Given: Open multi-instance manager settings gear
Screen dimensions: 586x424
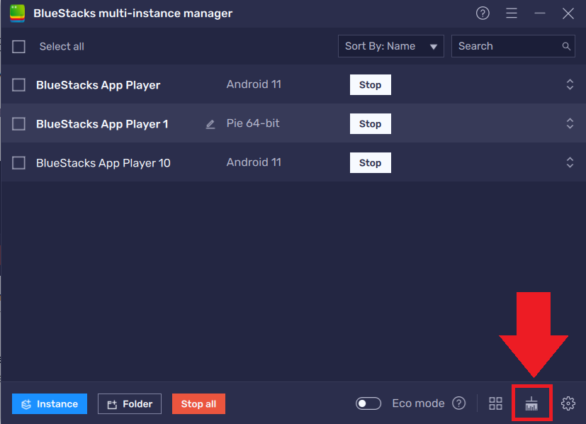Looking at the screenshot, I should point(568,403).
